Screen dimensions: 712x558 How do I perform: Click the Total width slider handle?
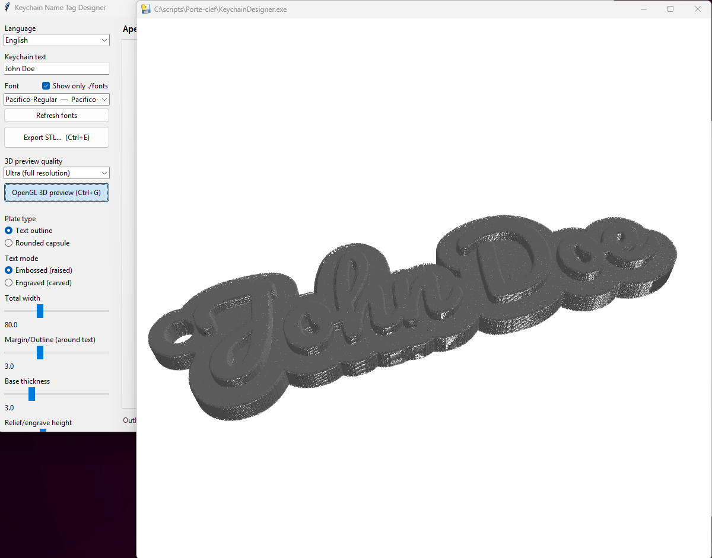(40, 311)
